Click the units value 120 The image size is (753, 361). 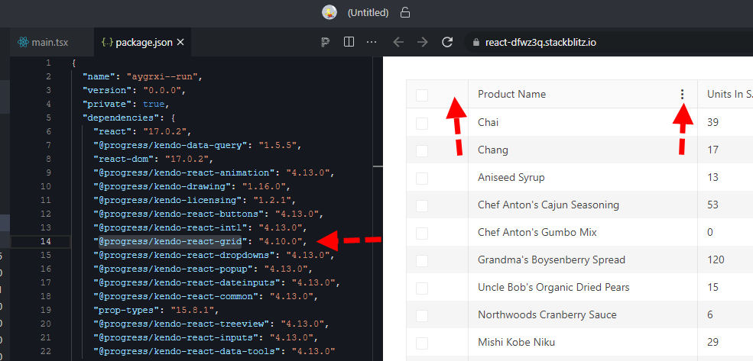pos(716,259)
